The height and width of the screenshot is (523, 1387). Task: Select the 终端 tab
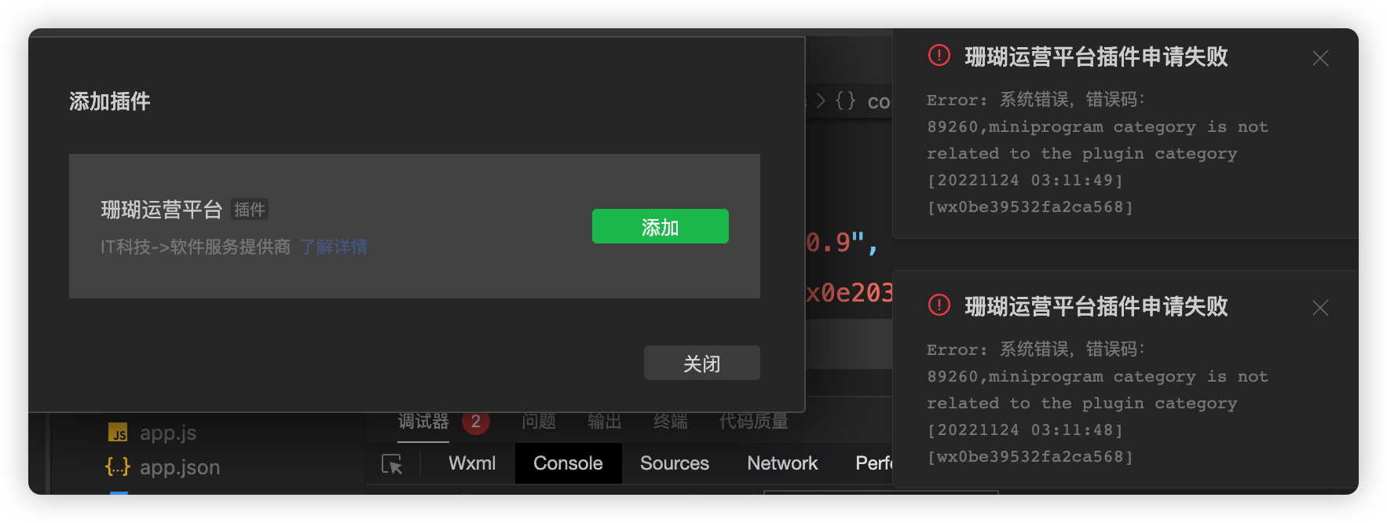671,422
